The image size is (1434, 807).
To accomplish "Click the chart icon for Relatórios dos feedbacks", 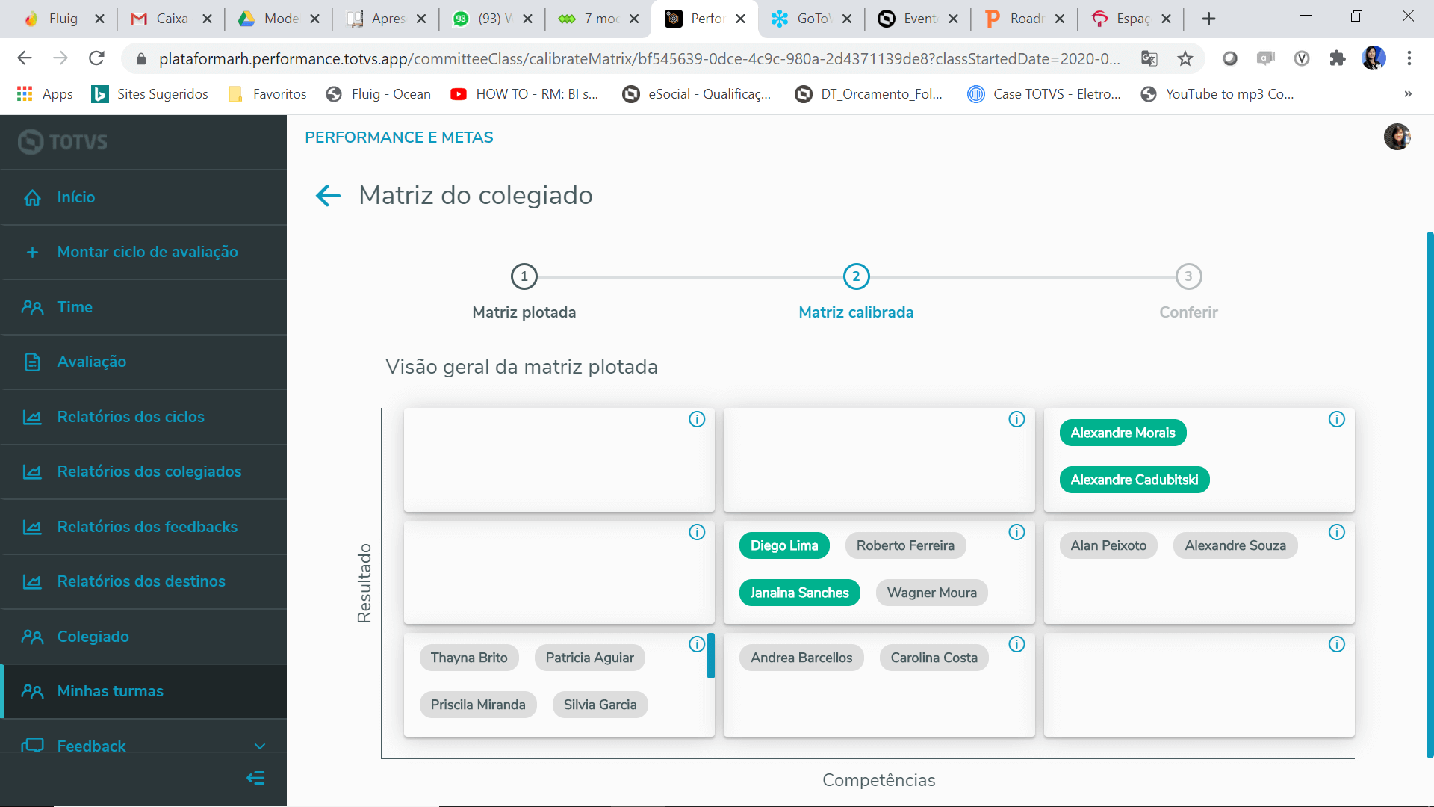I will (x=32, y=527).
